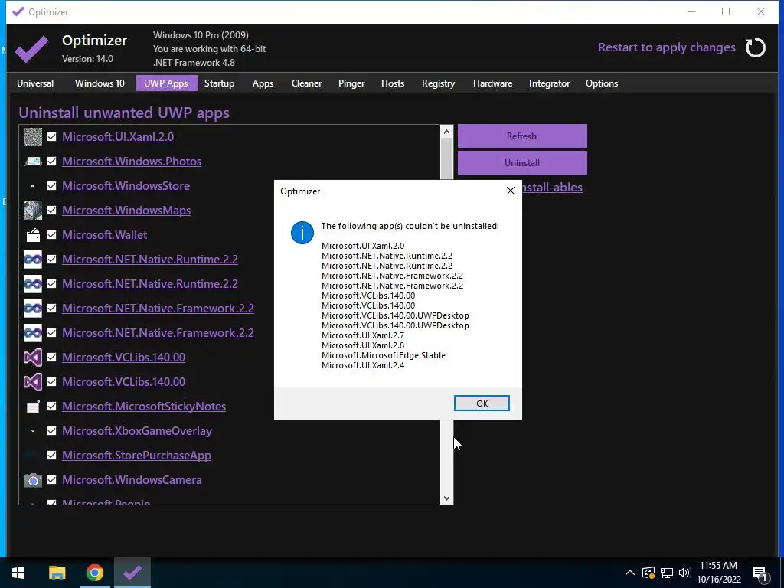Uncheck Microsoft.WindowsCamera checkbox
Viewport: 784px width, 588px height.
51,479
